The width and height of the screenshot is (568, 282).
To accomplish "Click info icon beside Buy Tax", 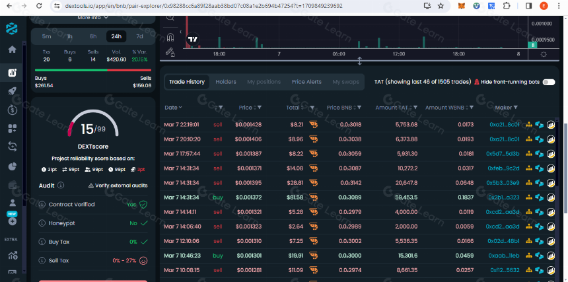I will (42, 242).
